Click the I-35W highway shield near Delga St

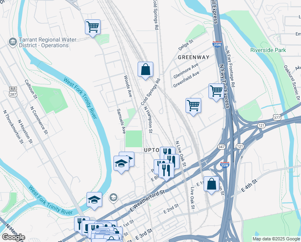pos(217,44)
